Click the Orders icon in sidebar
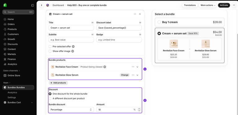Image resolution: width=238 pixels, height=115 pixels. (5, 24)
